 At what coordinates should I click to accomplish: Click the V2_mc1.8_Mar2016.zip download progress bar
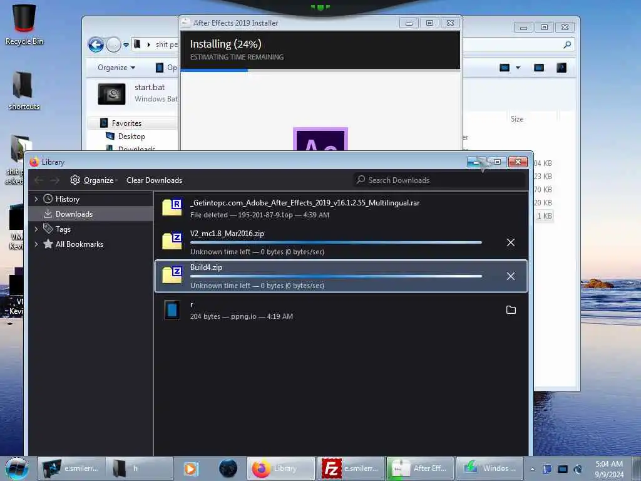point(336,242)
